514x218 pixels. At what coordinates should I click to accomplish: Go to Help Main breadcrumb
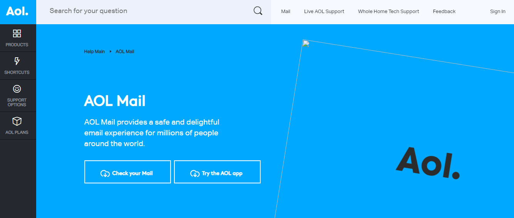click(x=94, y=52)
